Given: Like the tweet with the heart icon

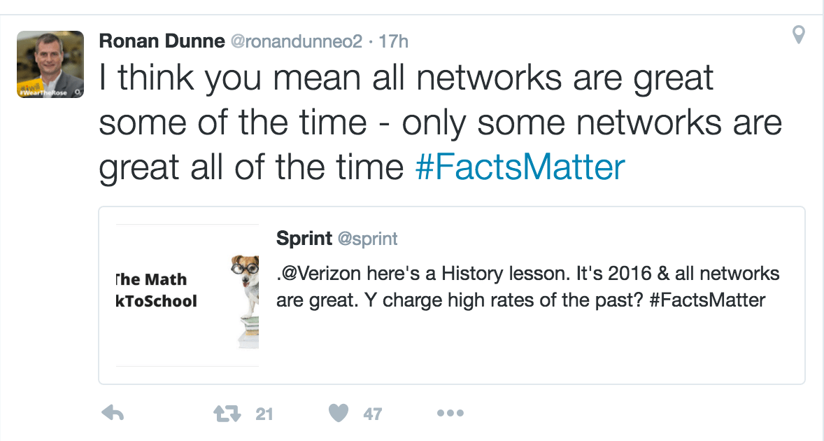Looking at the screenshot, I should click(339, 414).
